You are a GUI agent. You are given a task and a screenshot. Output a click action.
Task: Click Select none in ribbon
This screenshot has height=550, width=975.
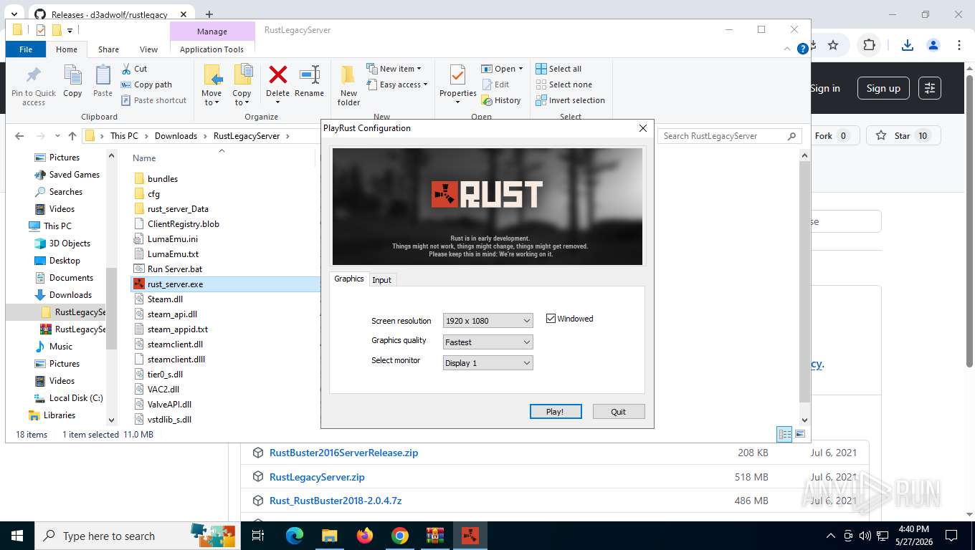coord(564,85)
